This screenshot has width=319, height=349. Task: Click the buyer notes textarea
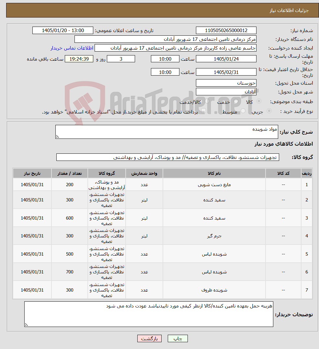pyautogui.click(x=149, y=314)
